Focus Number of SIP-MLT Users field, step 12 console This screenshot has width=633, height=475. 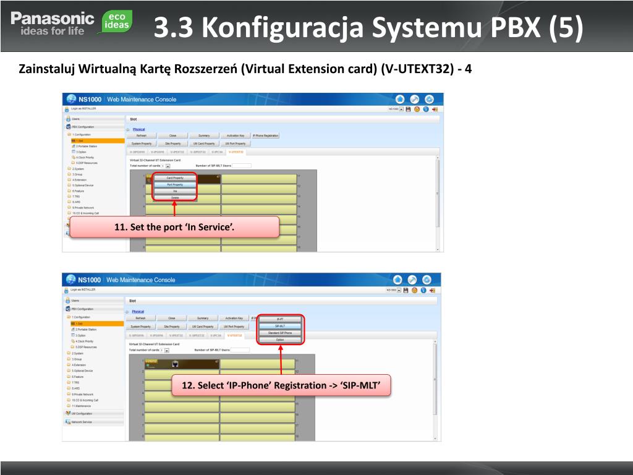coord(240,350)
